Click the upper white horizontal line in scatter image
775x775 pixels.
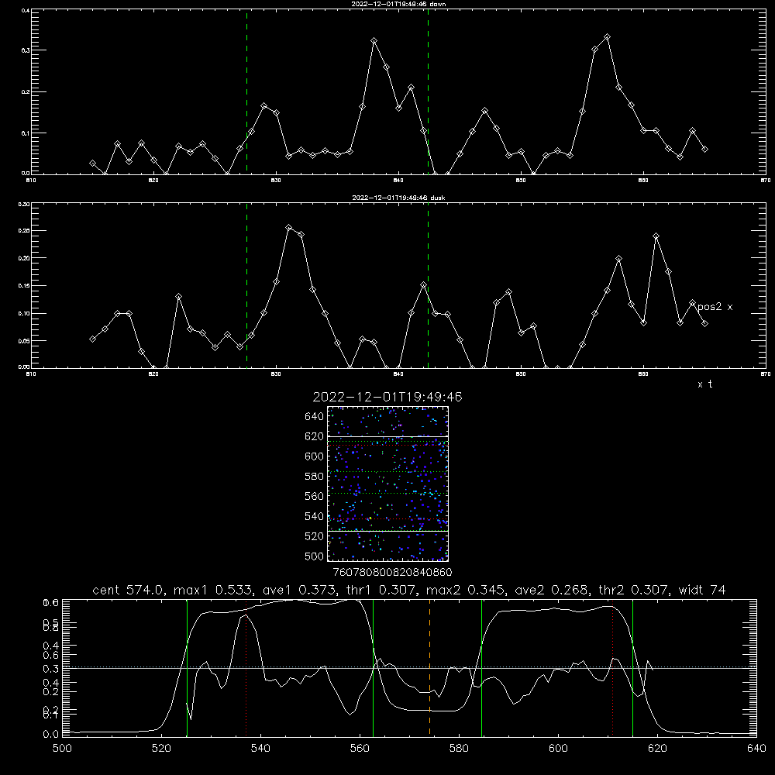tap(388, 436)
